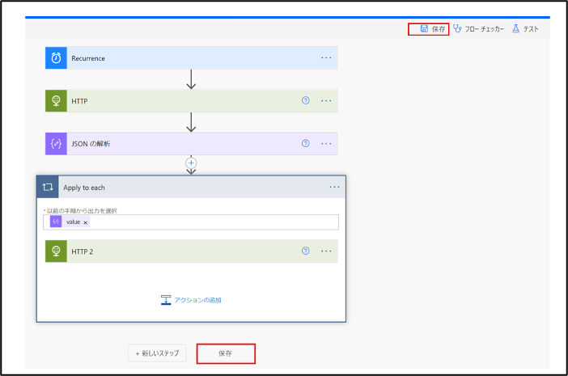The height and width of the screenshot is (376, 568).
Task: Click the HTTP globe icon
Action: [x=56, y=100]
